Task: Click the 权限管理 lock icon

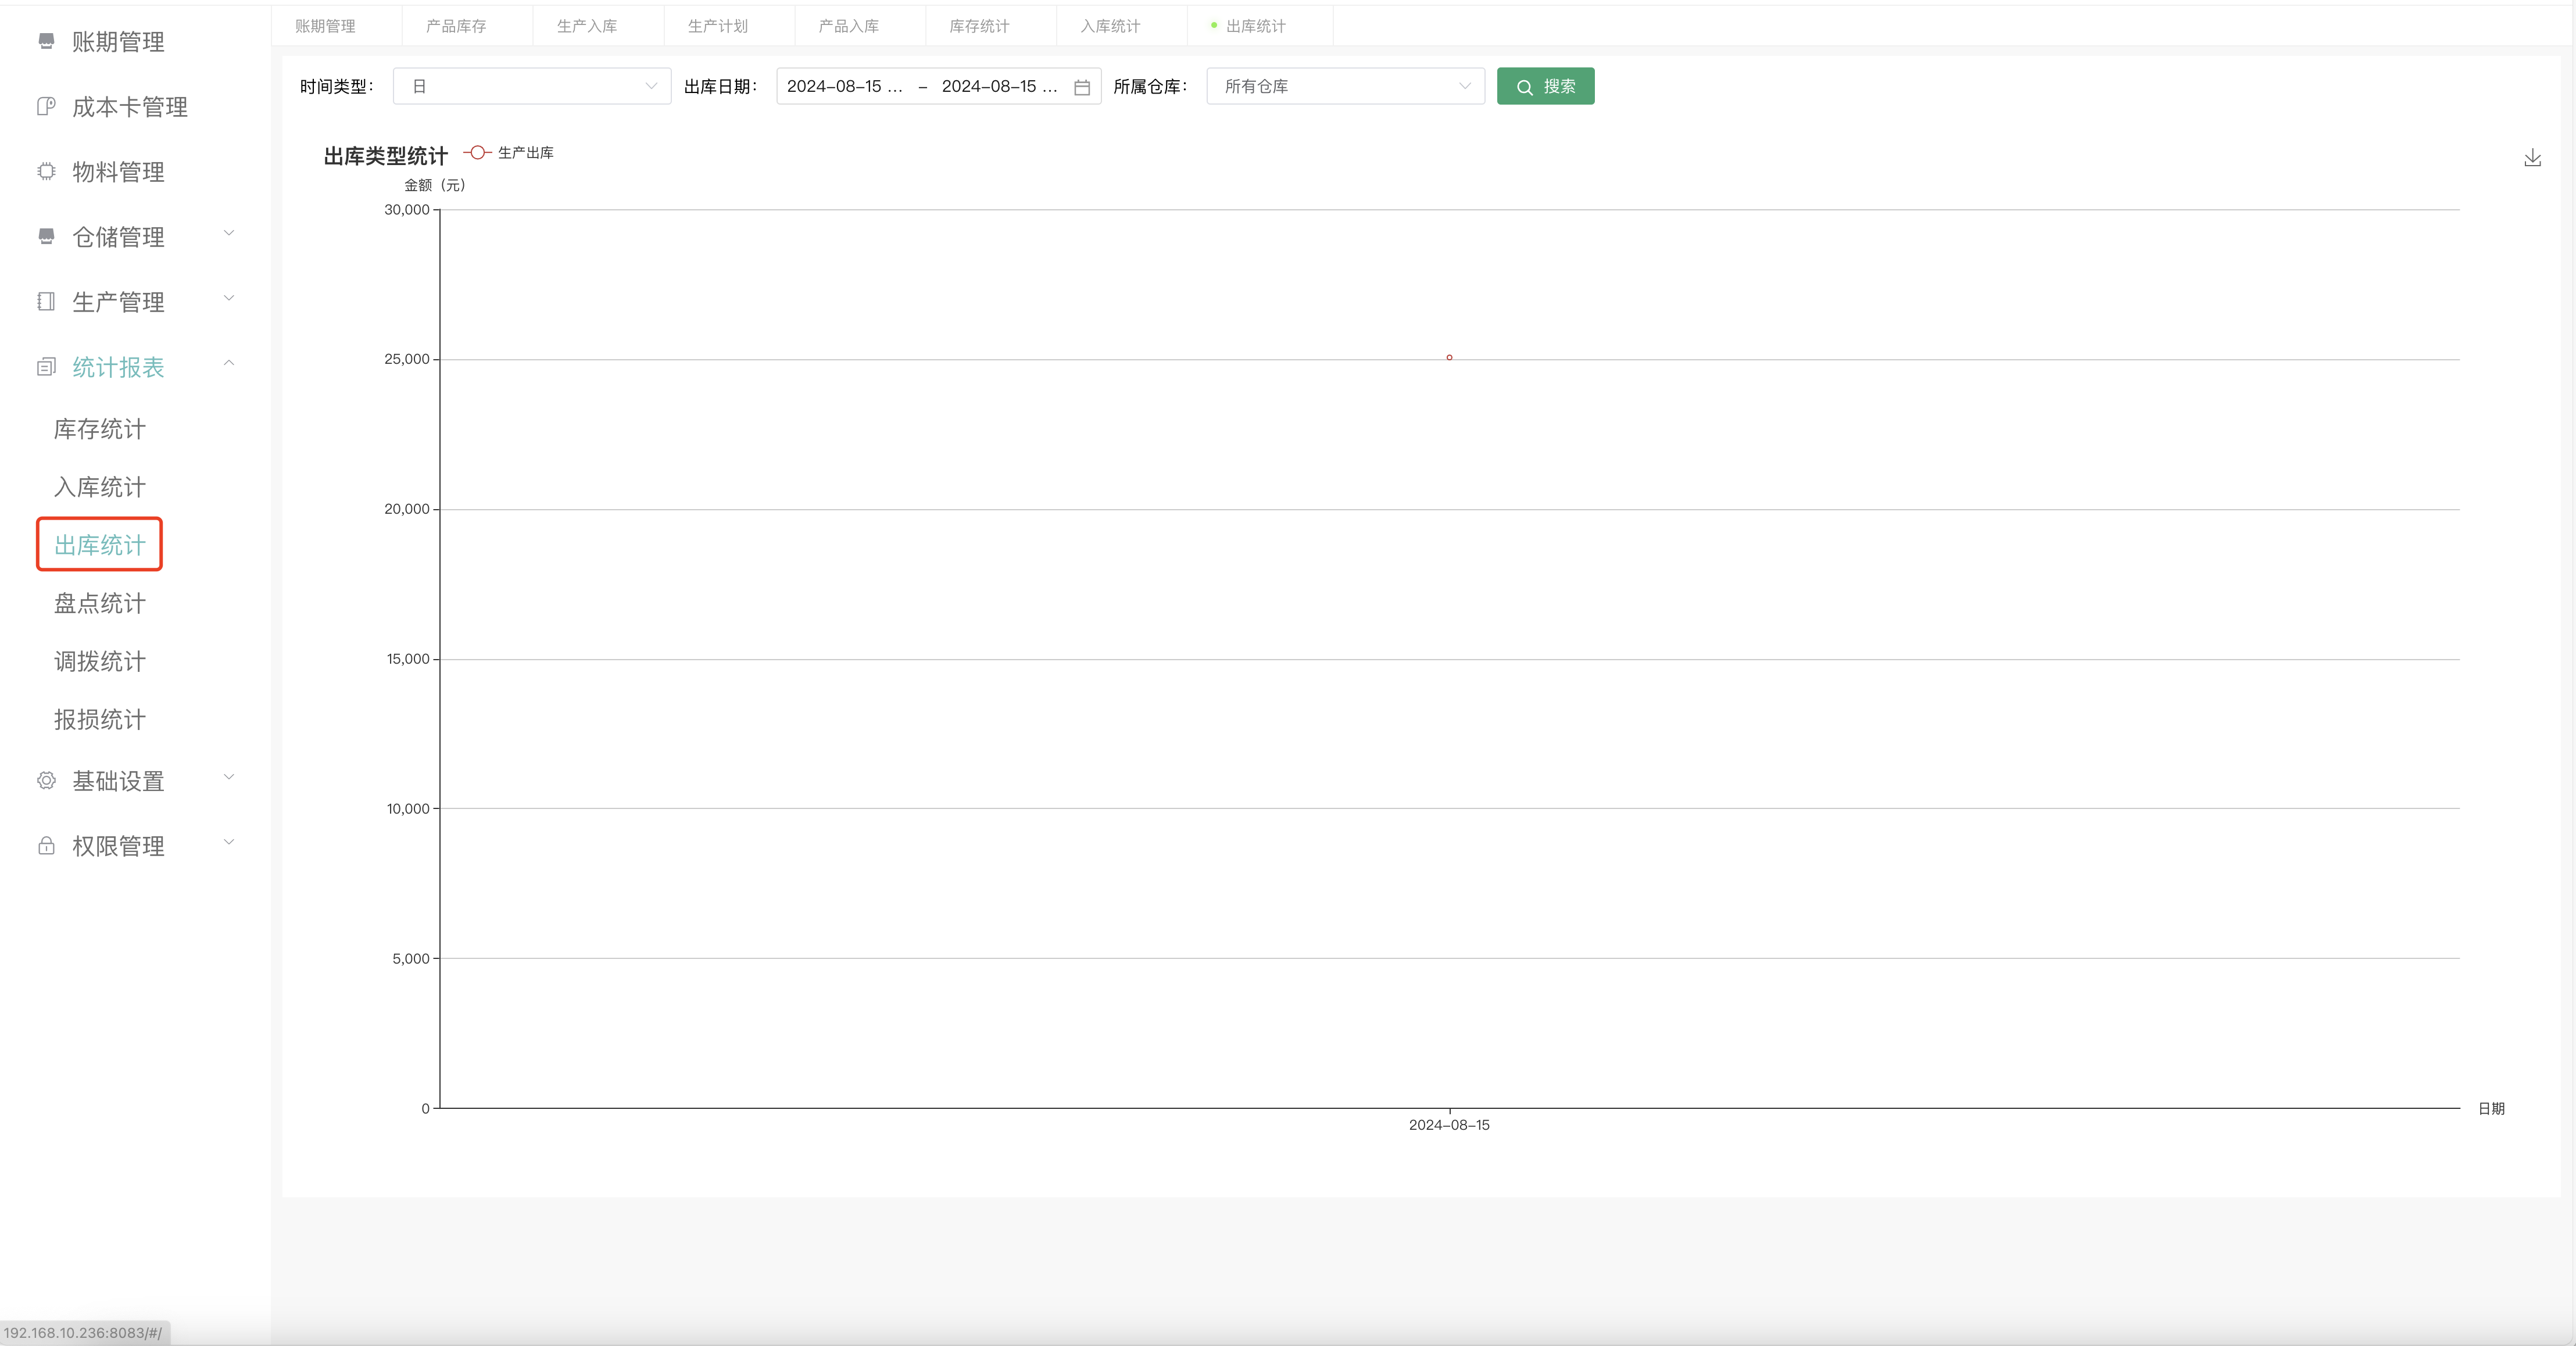Action: [46, 846]
